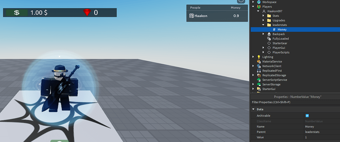Select the FullyLoaded item
This screenshot has width=340, height=142.
(x=281, y=38)
